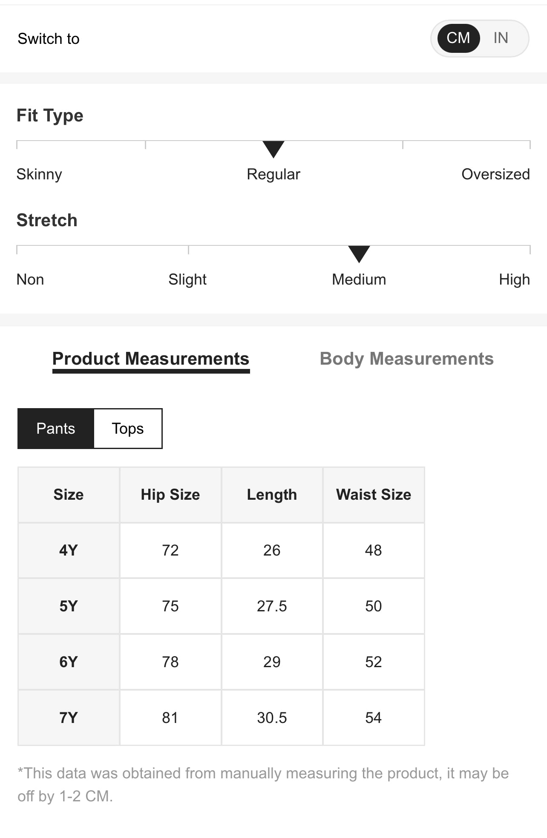Click the Waist Size column header
The width and height of the screenshot is (547, 838).
point(374,495)
